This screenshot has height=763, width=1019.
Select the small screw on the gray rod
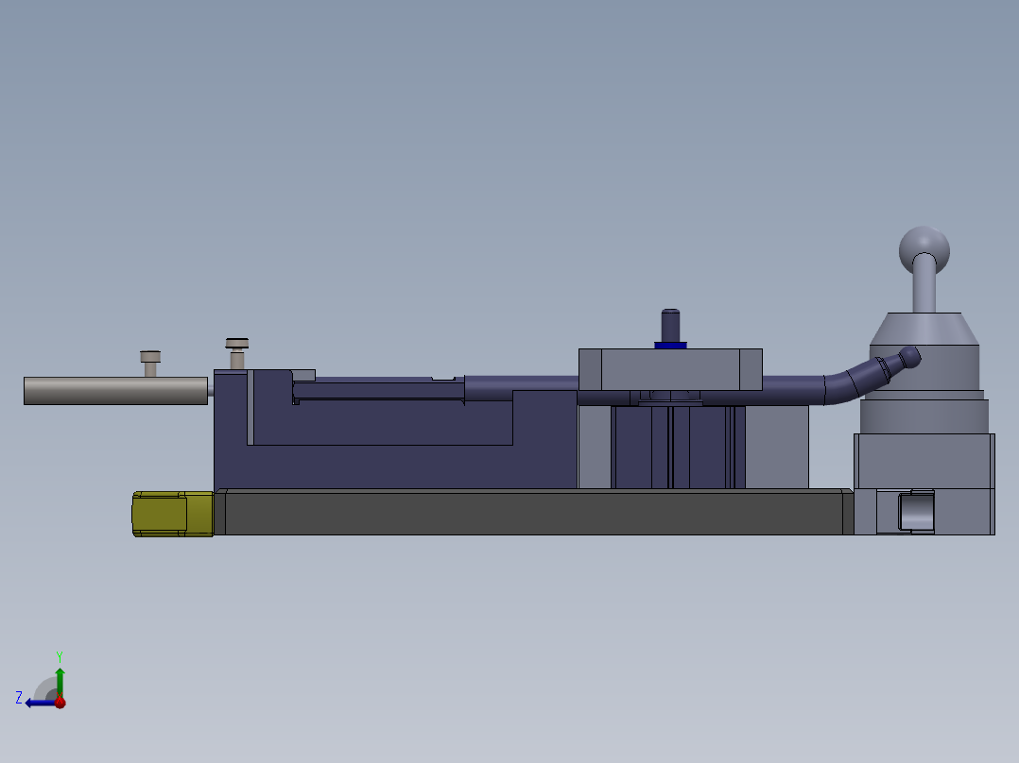click(x=150, y=363)
